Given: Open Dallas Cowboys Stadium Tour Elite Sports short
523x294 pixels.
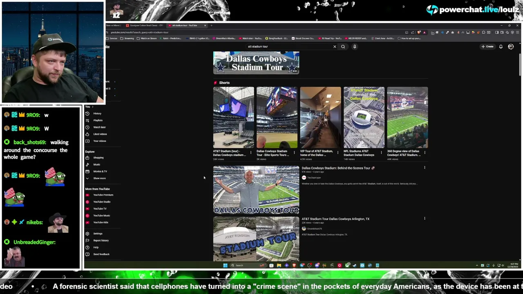Looking at the screenshot, I should (x=277, y=117).
